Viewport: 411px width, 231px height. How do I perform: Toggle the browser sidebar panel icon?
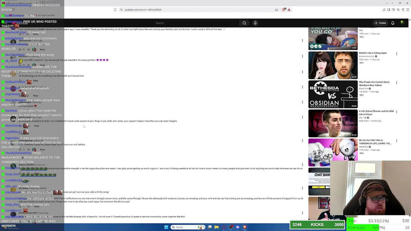[388, 10]
